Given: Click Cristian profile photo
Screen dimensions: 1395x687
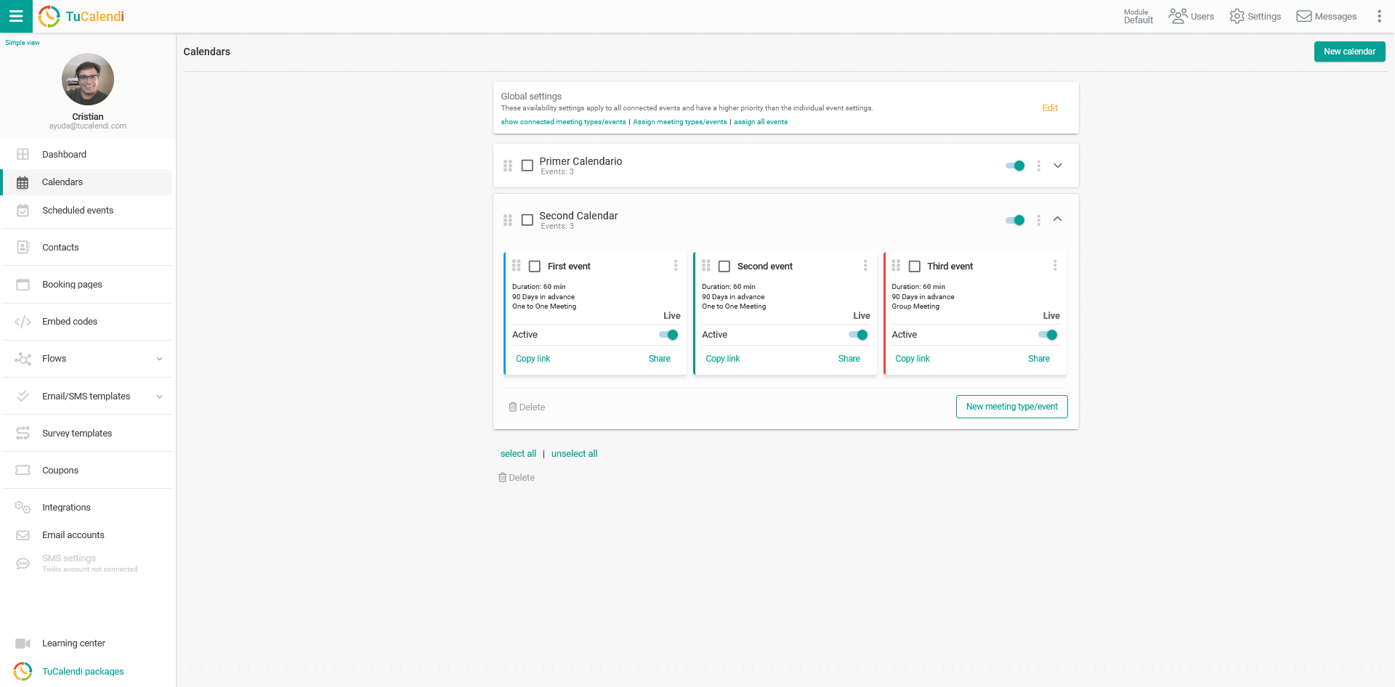Looking at the screenshot, I should click(x=88, y=79).
